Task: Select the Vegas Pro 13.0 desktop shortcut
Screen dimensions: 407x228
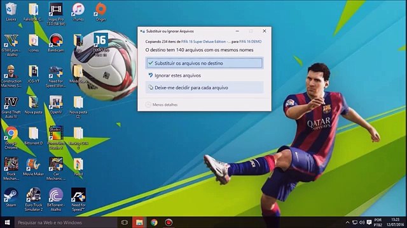Action: pyautogui.click(x=56, y=14)
